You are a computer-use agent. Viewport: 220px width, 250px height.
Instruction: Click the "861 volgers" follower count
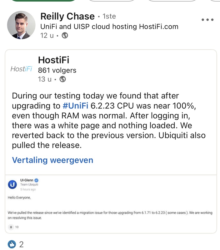57,70
